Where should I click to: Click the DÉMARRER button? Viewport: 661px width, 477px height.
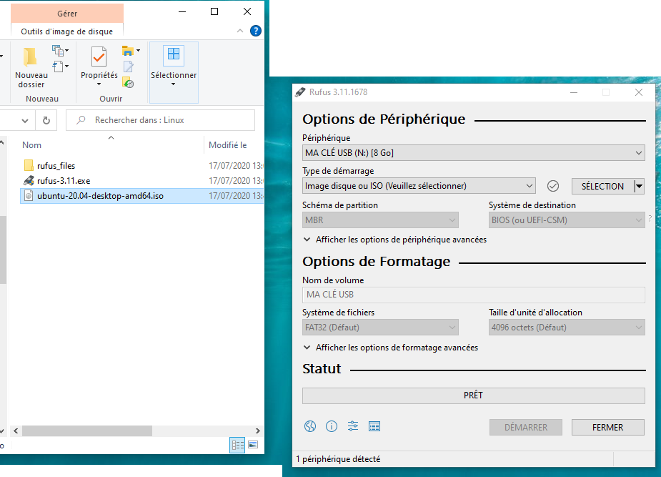(526, 427)
